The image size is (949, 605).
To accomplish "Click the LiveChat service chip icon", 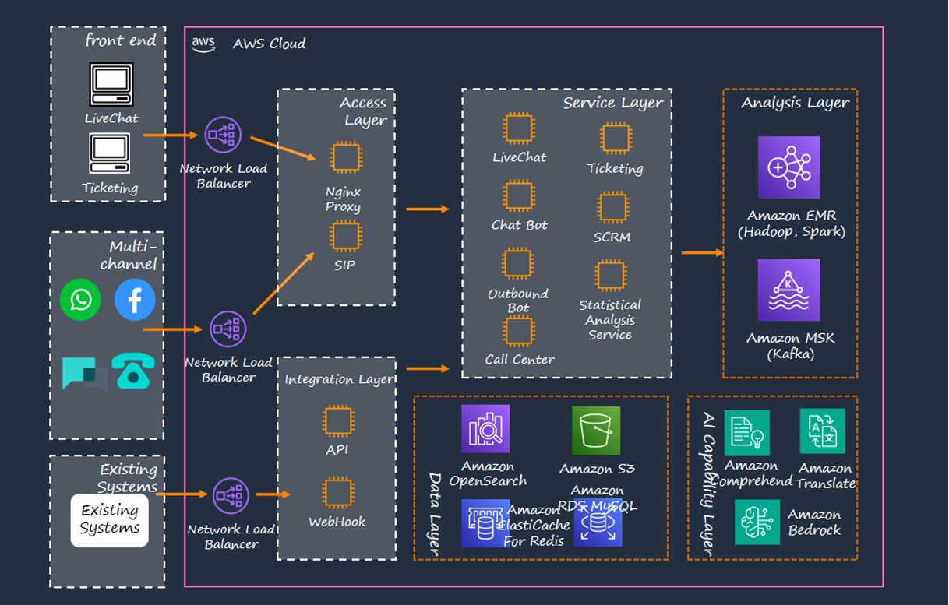I will [518, 129].
